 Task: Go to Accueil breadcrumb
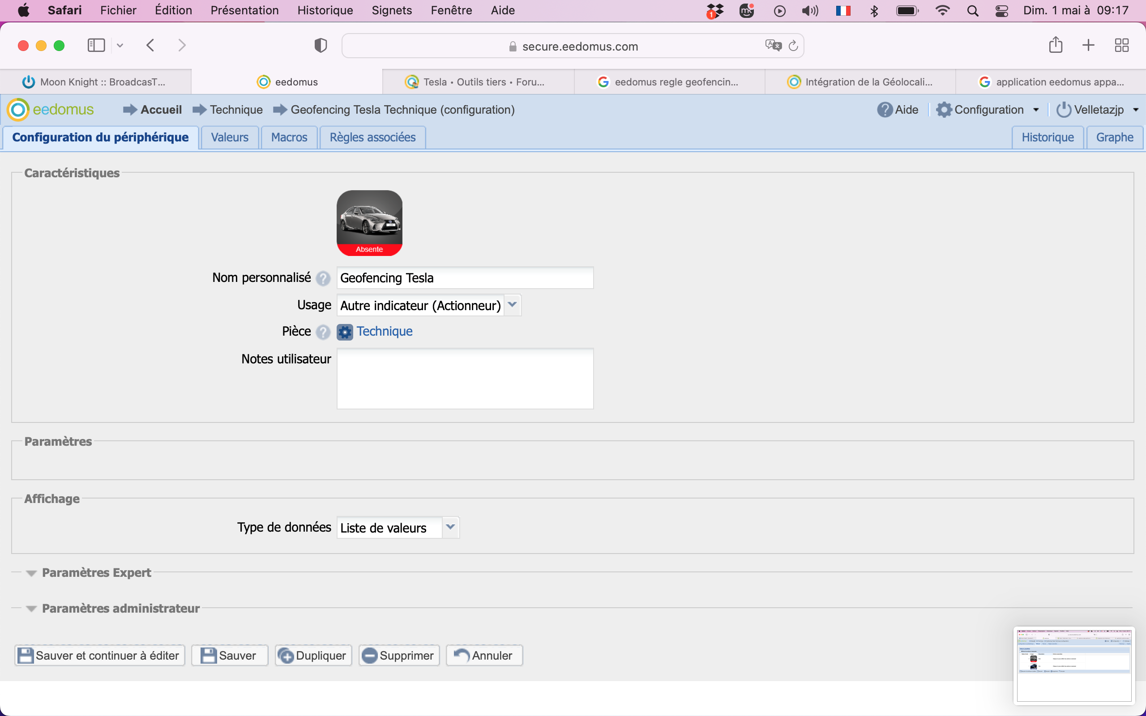pos(161,110)
